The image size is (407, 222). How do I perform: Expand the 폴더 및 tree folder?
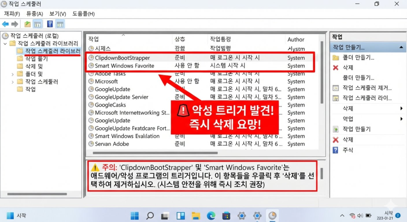[12, 74]
